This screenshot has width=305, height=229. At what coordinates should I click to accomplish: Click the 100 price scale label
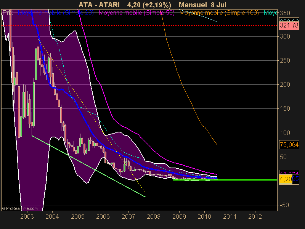(x=285, y=133)
